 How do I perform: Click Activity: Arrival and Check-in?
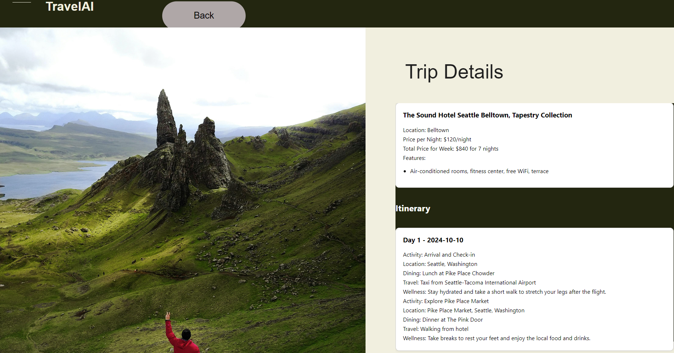tap(439, 254)
